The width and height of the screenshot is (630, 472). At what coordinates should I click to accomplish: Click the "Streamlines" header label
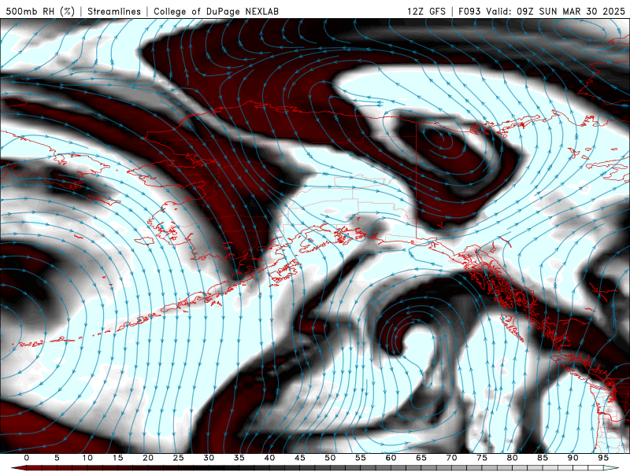click(x=114, y=11)
